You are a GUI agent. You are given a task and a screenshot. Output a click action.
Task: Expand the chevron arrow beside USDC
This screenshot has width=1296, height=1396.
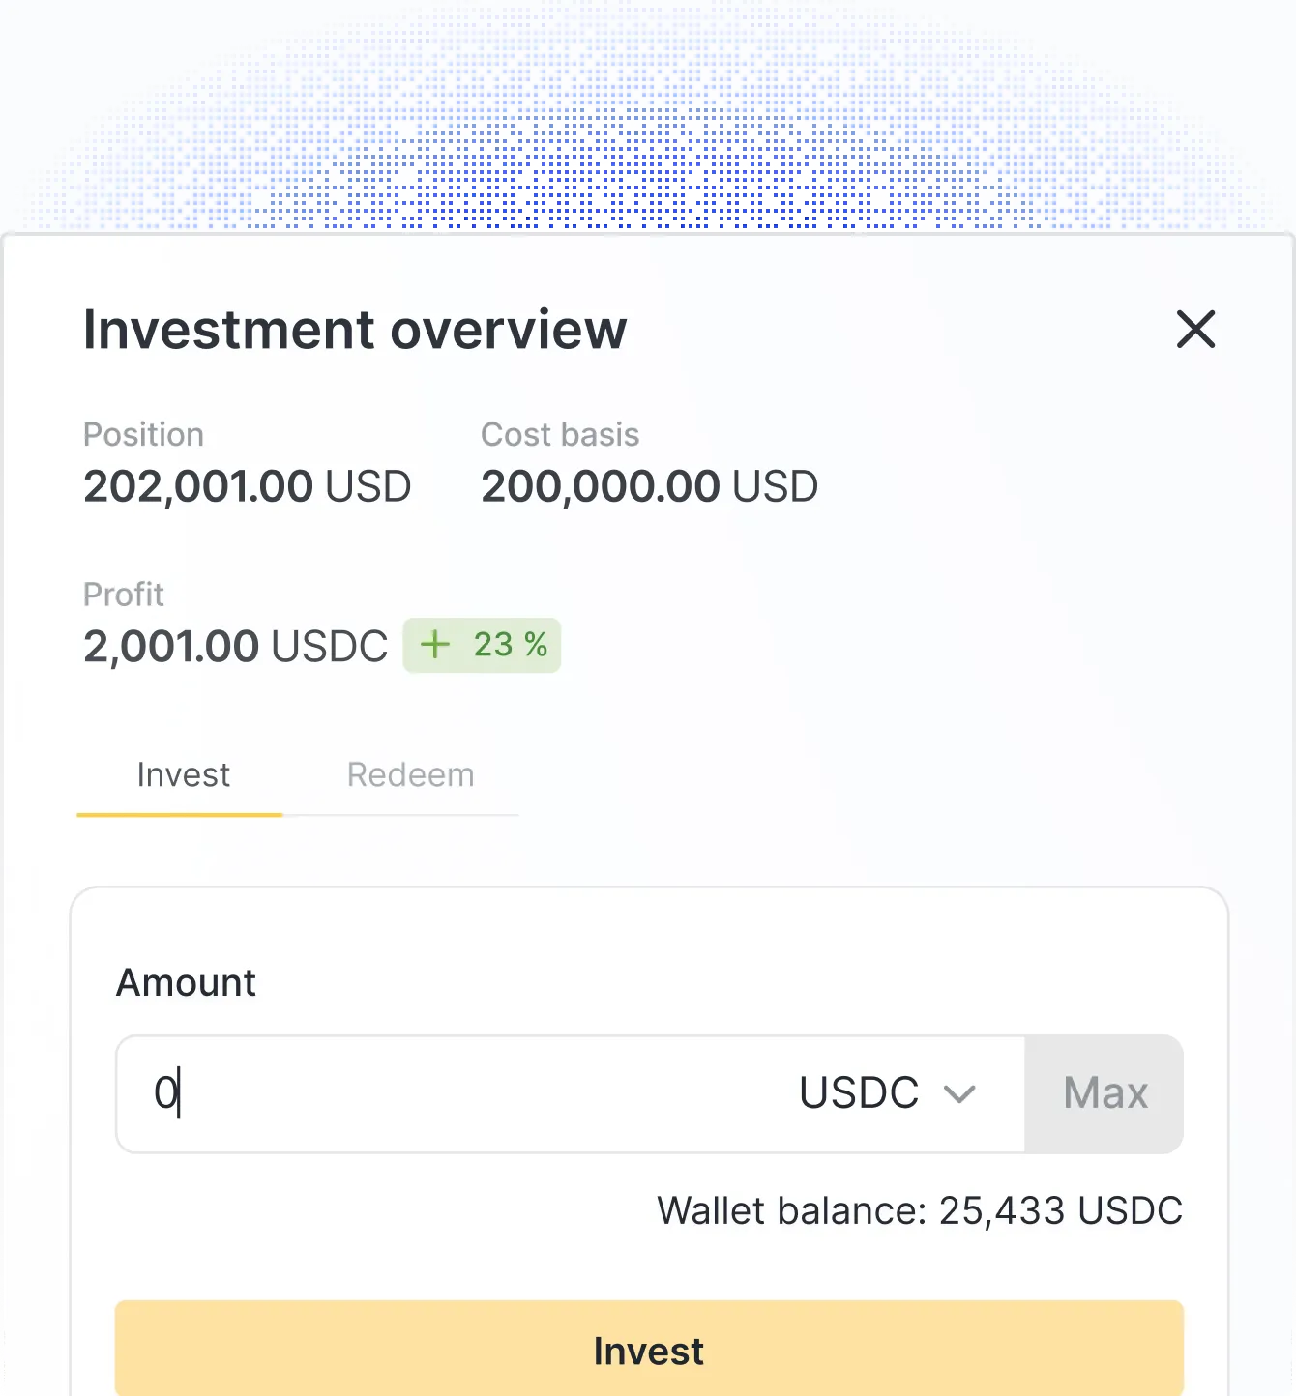tap(959, 1094)
